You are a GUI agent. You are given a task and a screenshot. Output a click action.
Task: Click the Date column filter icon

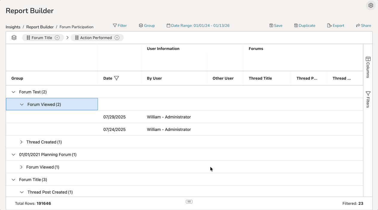coord(116,78)
